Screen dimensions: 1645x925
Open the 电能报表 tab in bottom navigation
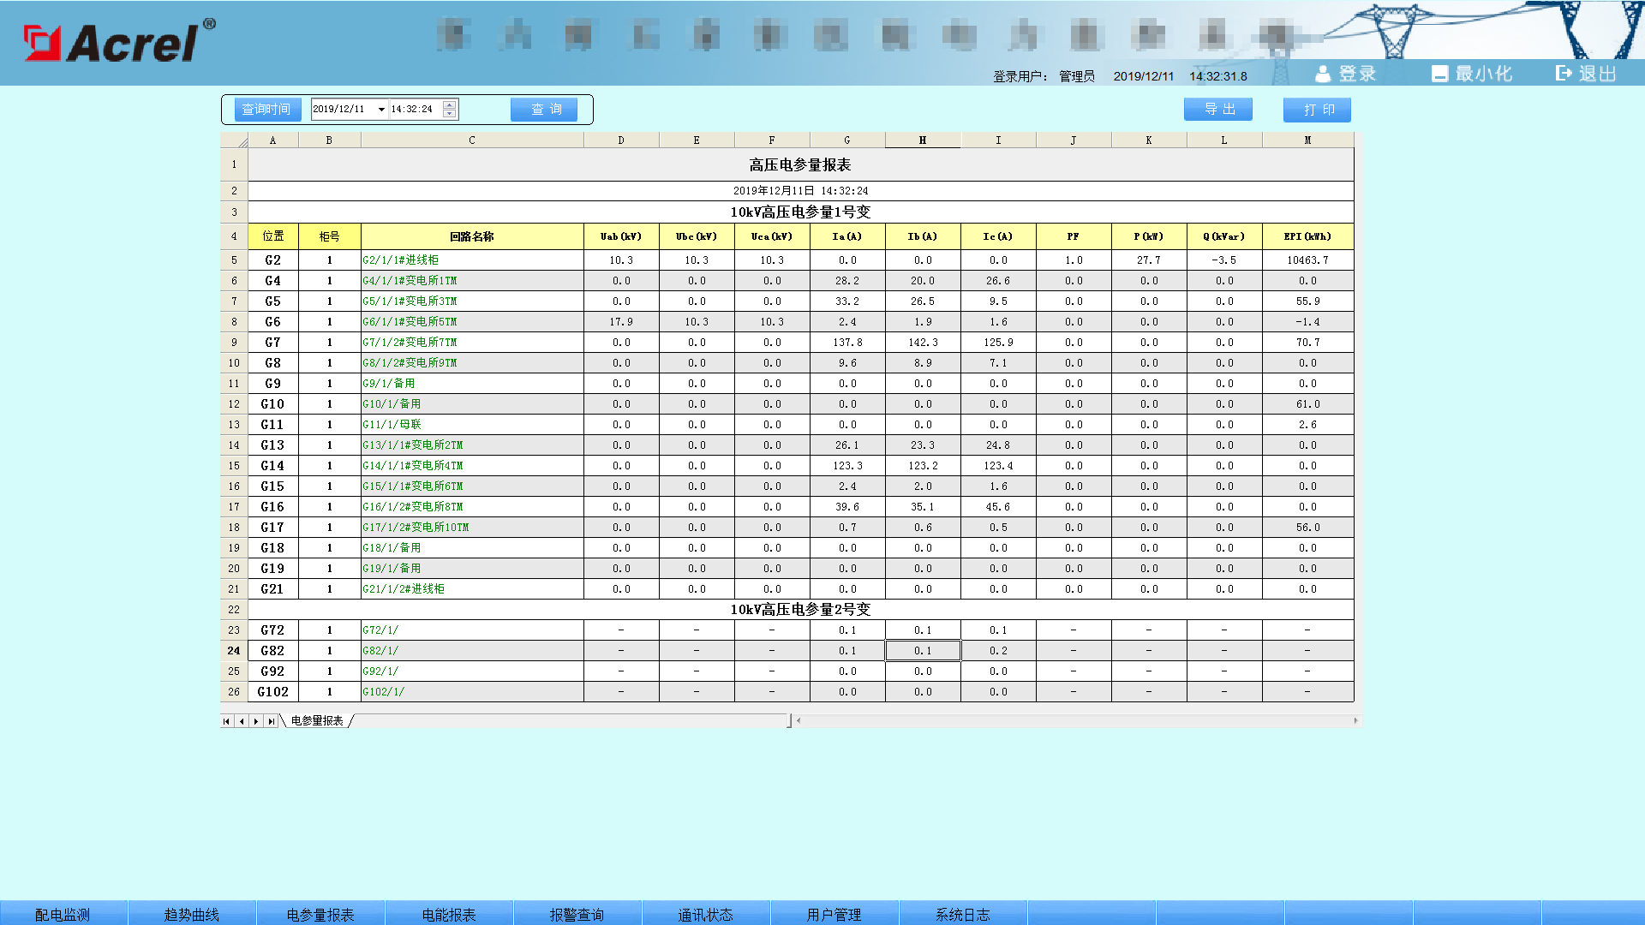click(x=449, y=914)
